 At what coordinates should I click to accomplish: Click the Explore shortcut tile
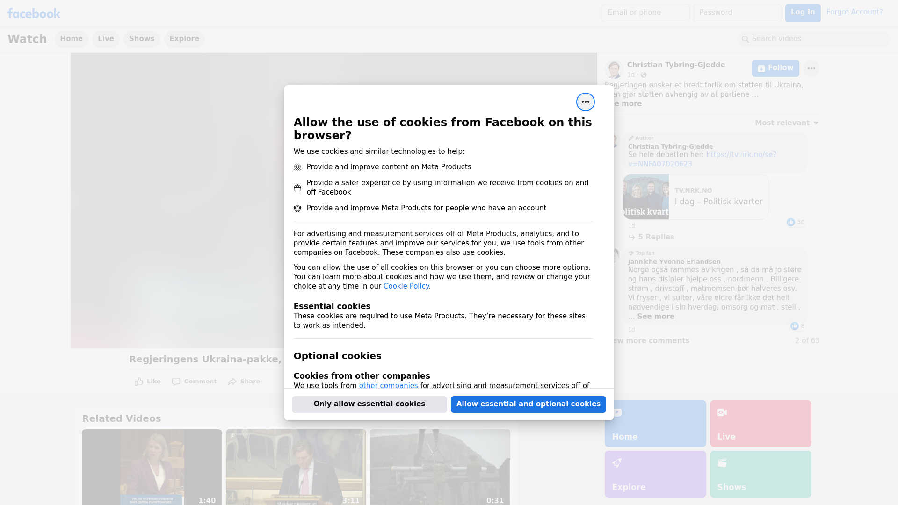[655, 474]
